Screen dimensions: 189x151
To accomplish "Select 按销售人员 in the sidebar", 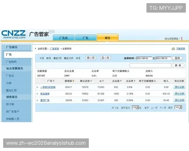I will [13, 119].
